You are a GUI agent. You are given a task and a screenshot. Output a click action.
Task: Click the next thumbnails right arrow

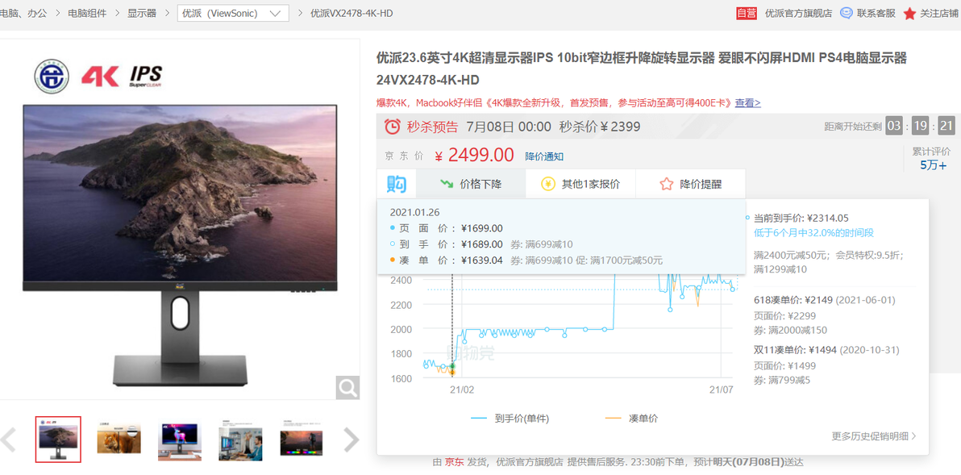coord(352,439)
